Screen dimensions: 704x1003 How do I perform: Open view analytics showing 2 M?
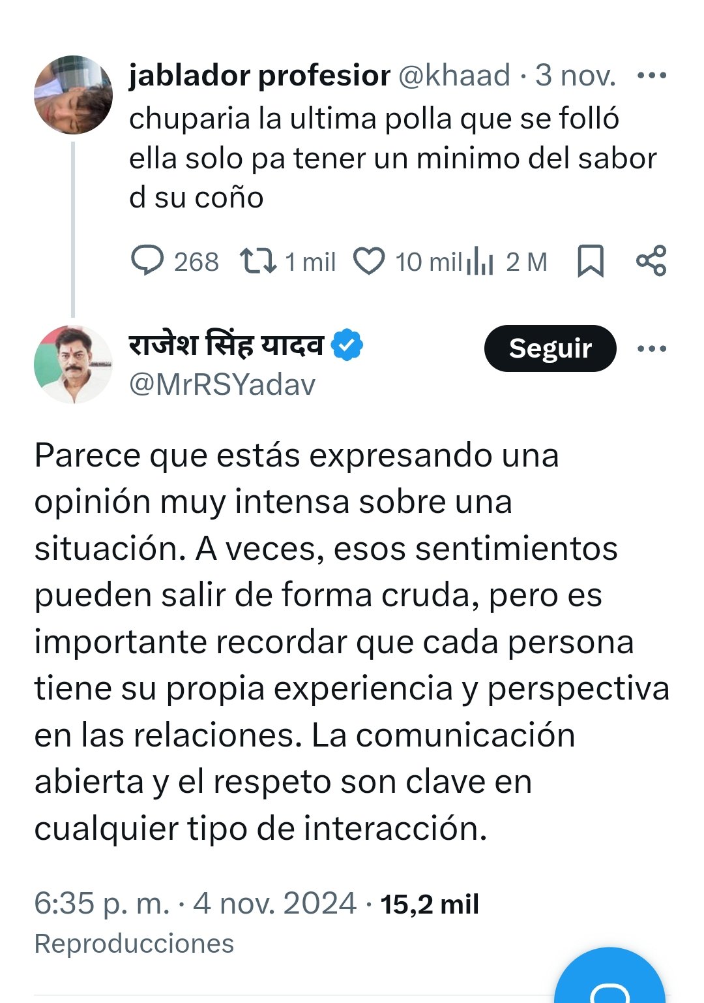480,261
